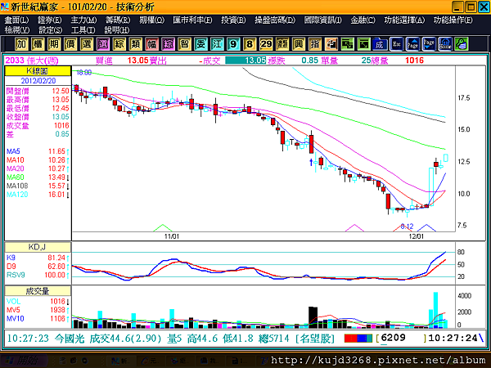This screenshot has width=491, height=368.
Task: Click the 今國光 ticker text in status bar
Action: coord(70,339)
